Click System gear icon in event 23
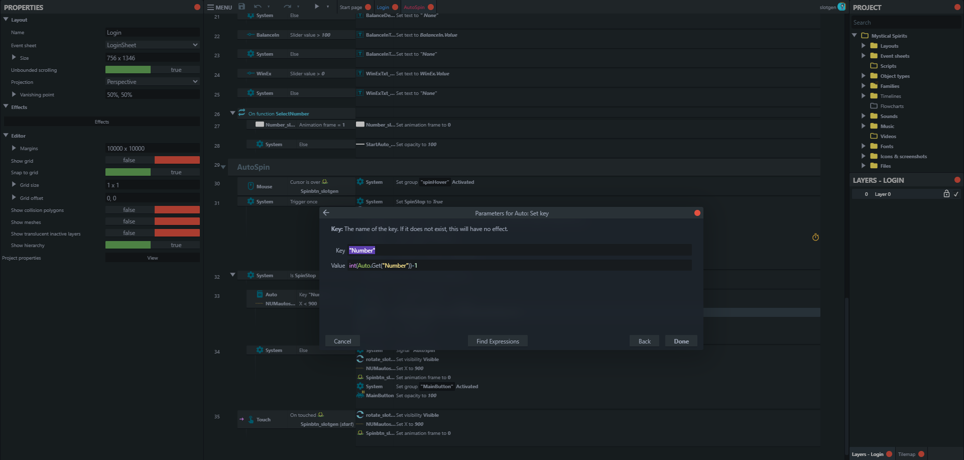 [251, 54]
